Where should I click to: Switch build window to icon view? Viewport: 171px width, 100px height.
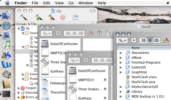[x=143, y=40]
